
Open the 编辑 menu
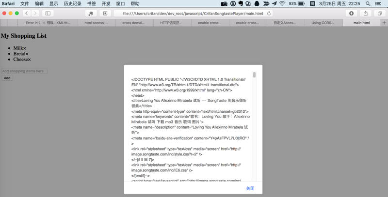click(x=39, y=3)
